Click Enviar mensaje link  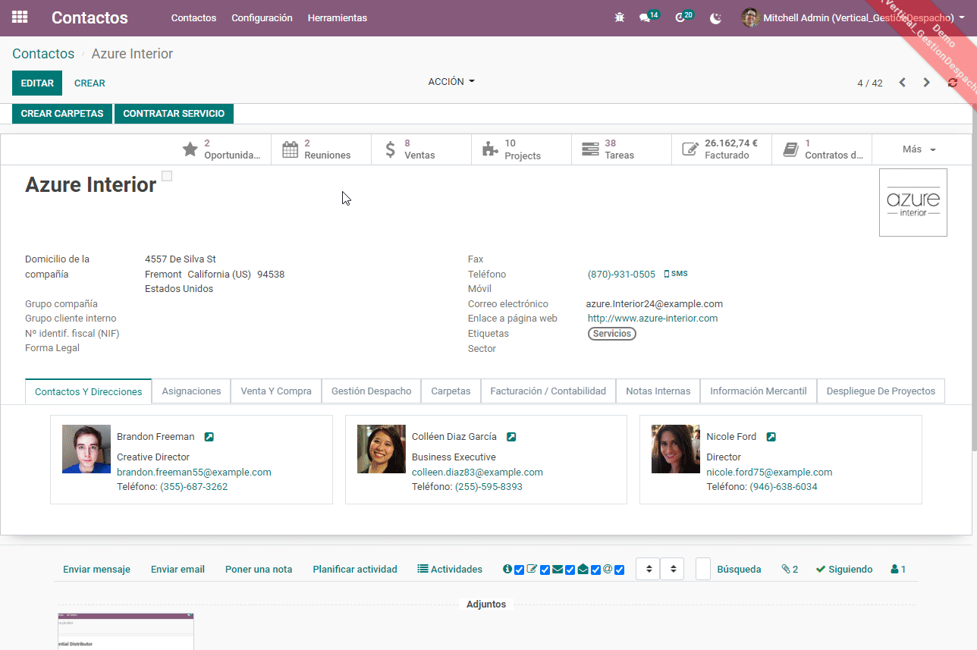click(96, 569)
